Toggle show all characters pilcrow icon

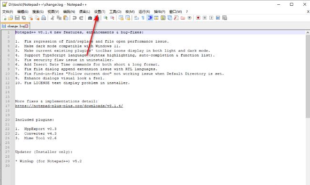pyautogui.click(x=143, y=18)
